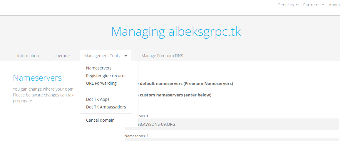Click the Managing albeksgrpc.tk page title
Screen dimensions: 340x141
coord(176,32)
